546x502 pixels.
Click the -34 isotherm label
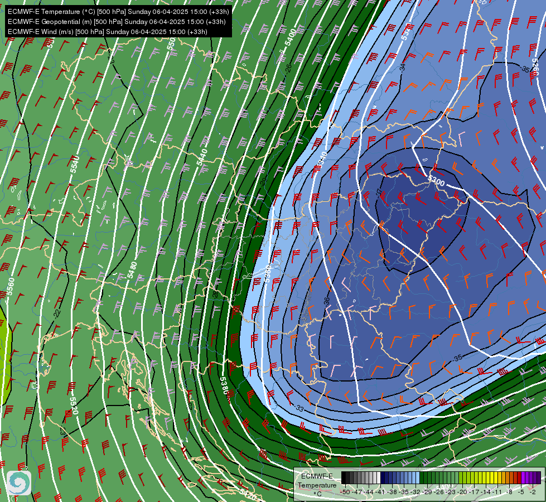point(403,67)
